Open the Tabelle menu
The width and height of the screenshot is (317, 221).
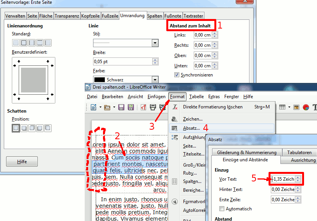[x=196, y=97]
